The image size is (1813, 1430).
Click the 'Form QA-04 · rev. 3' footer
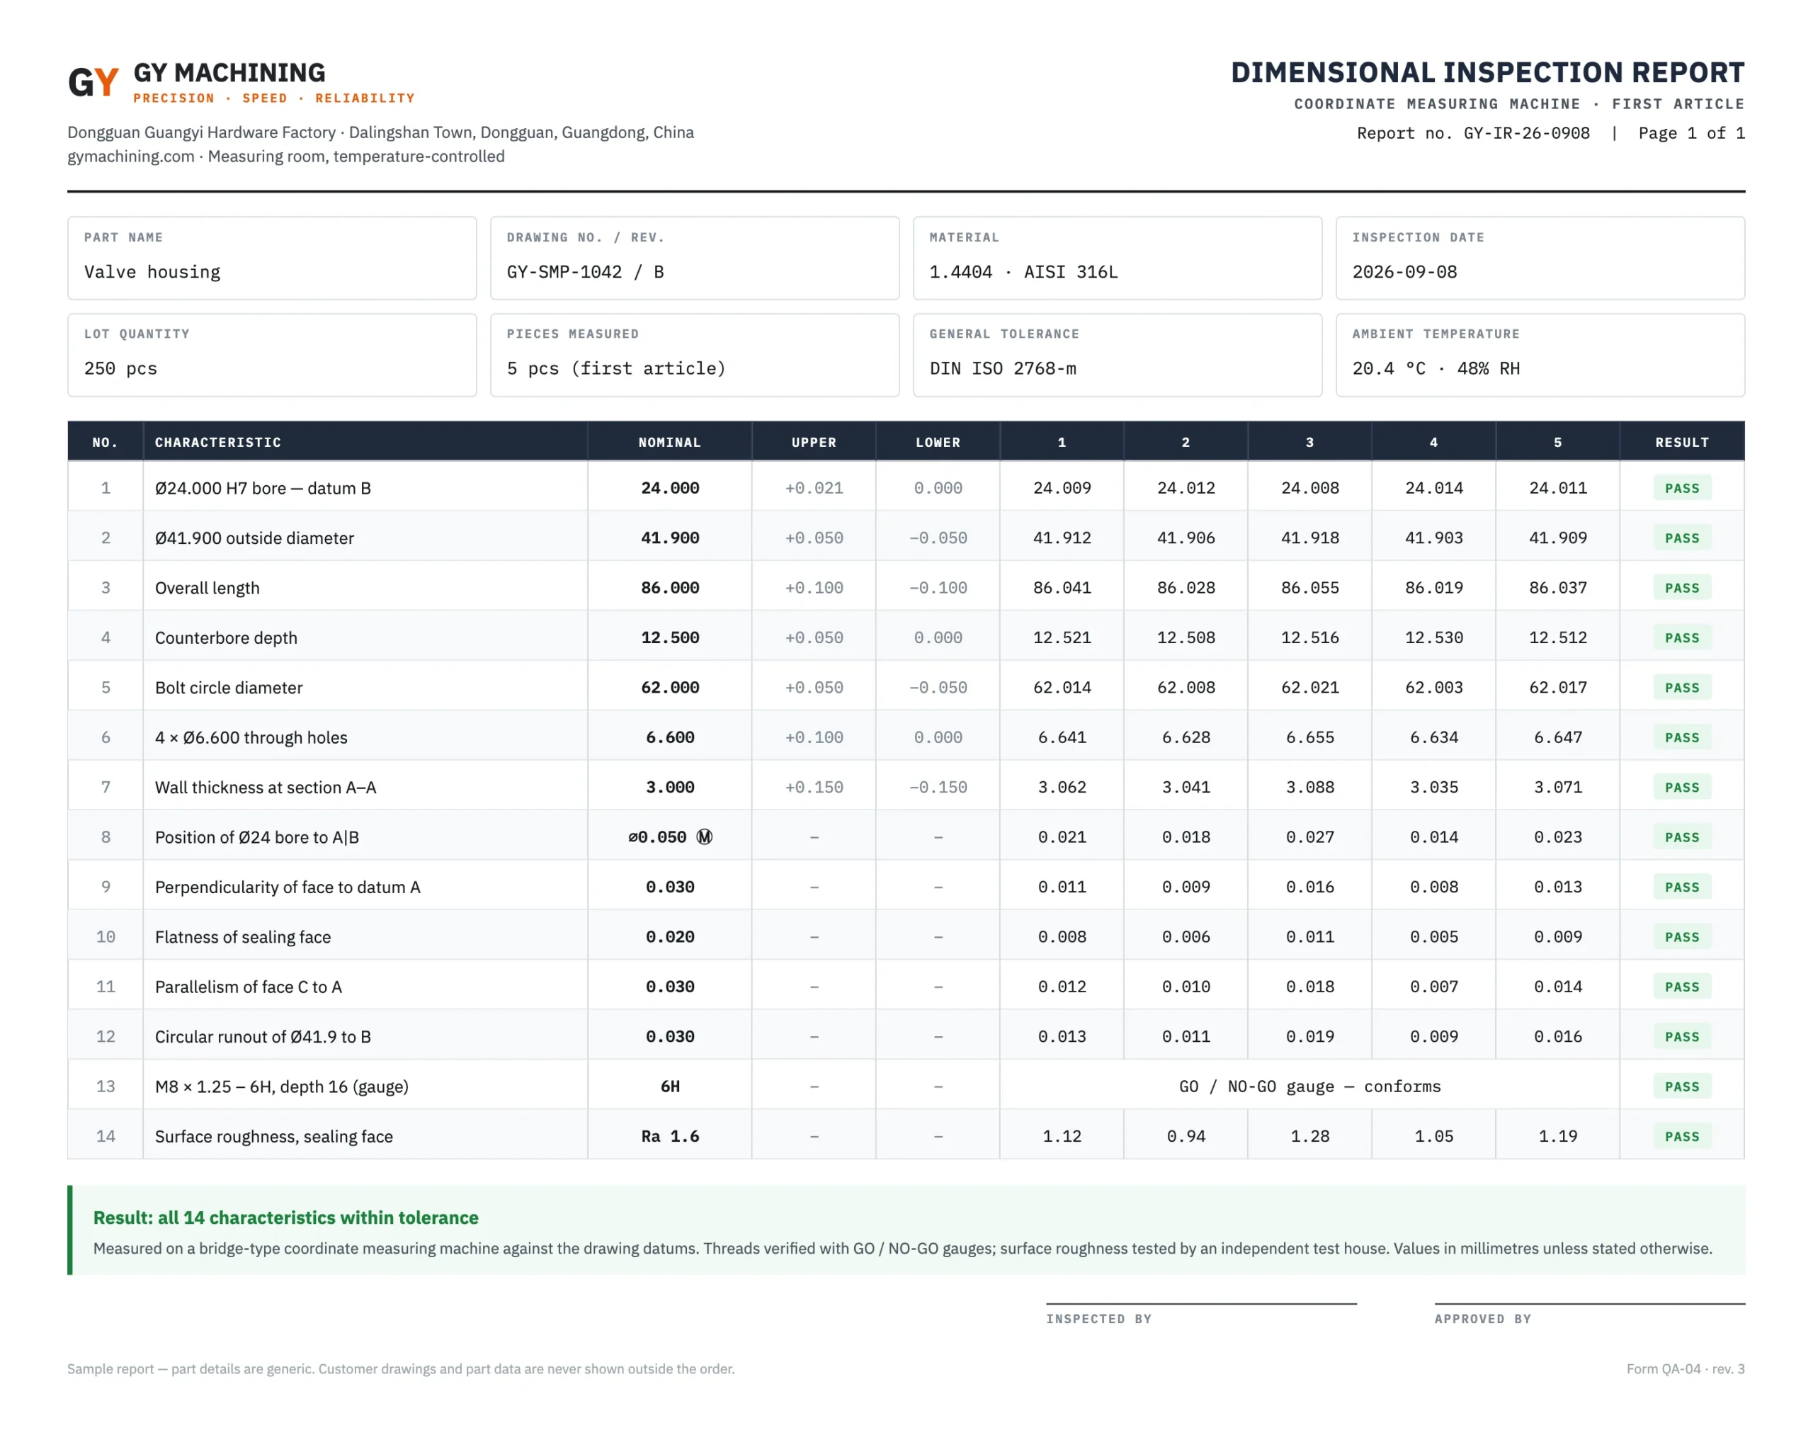pyautogui.click(x=1685, y=1369)
